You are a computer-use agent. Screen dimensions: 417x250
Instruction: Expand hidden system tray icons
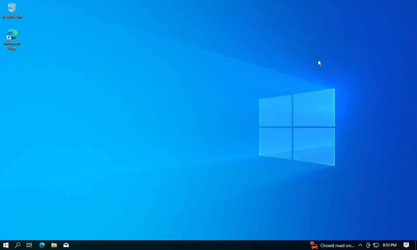(x=360, y=245)
